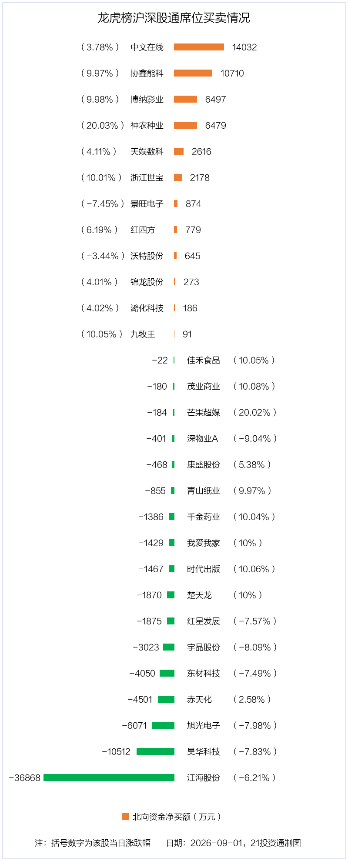Image resolution: width=348 pixels, height=861 pixels.
Task: Click the 宇晶股份 green bar
Action: click(169, 647)
